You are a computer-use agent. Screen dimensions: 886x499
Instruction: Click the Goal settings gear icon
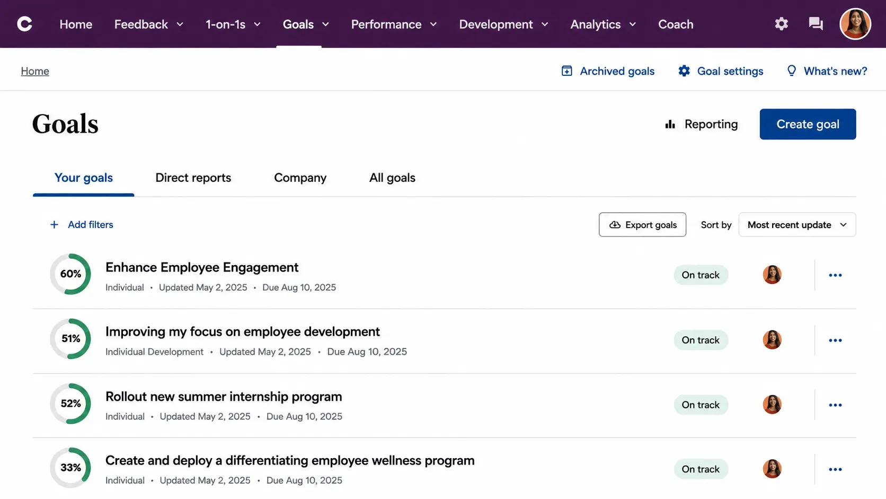tap(684, 71)
